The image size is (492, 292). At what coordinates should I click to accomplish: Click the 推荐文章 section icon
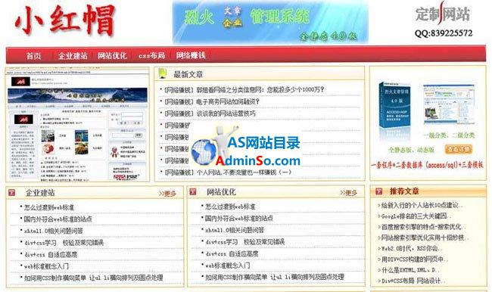pyautogui.click(x=378, y=191)
